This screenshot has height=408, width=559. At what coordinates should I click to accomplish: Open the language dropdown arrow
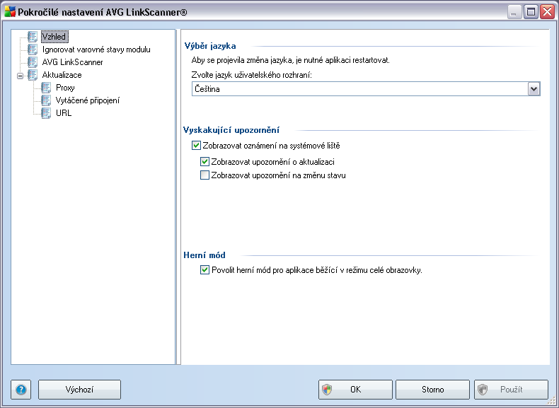[x=534, y=88]
